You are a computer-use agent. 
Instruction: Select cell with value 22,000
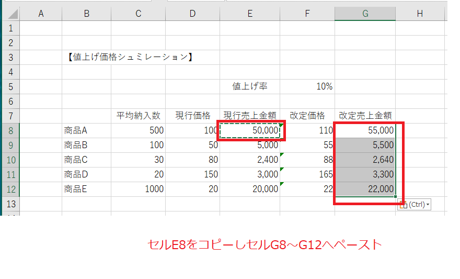[365, 189]
